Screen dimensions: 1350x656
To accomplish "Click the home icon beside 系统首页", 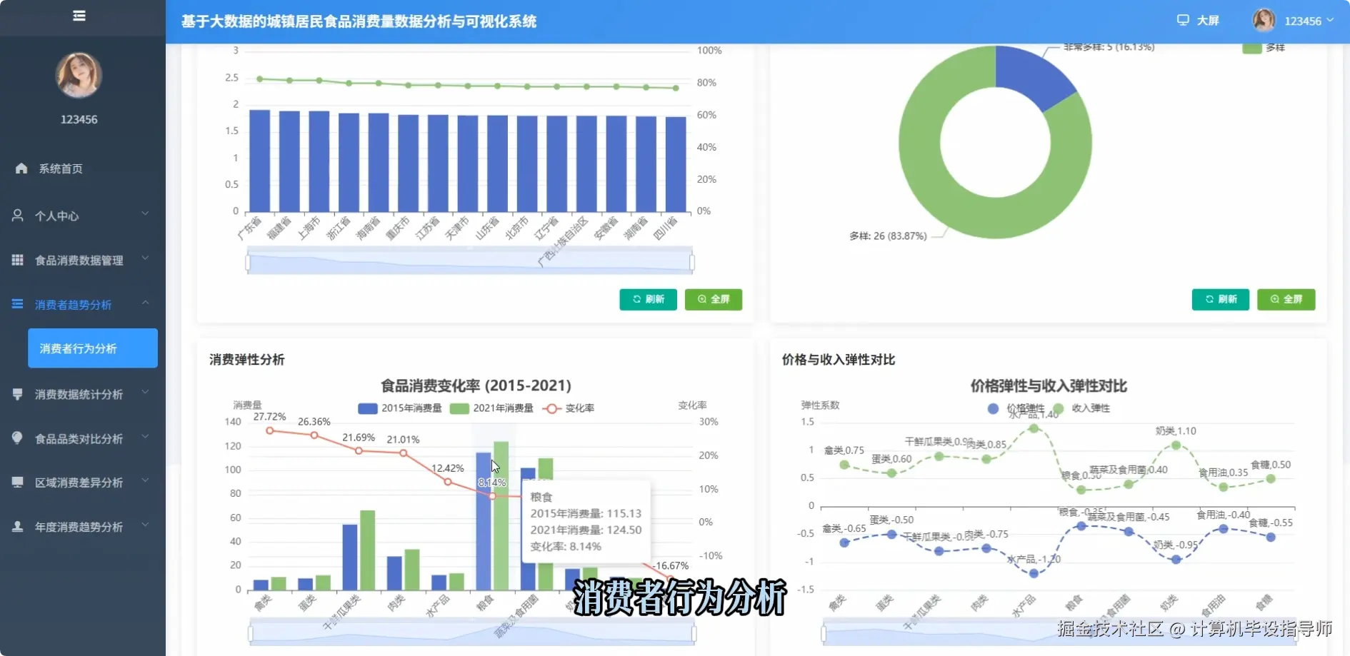I will tap(21, 168).
